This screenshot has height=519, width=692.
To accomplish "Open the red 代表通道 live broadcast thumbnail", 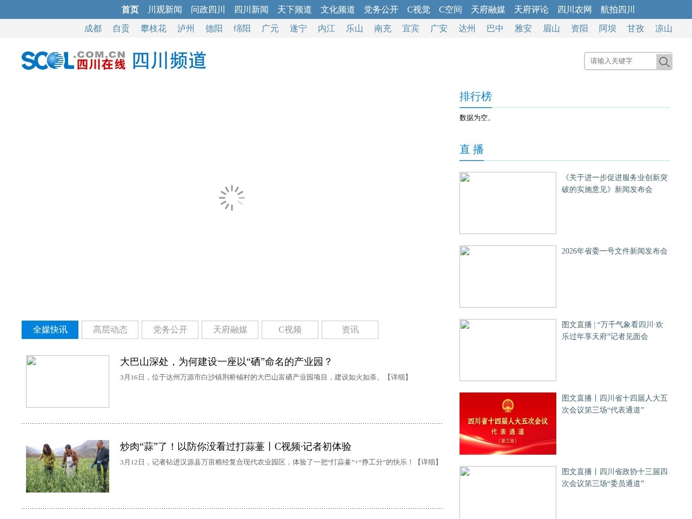I will point(508,423).
